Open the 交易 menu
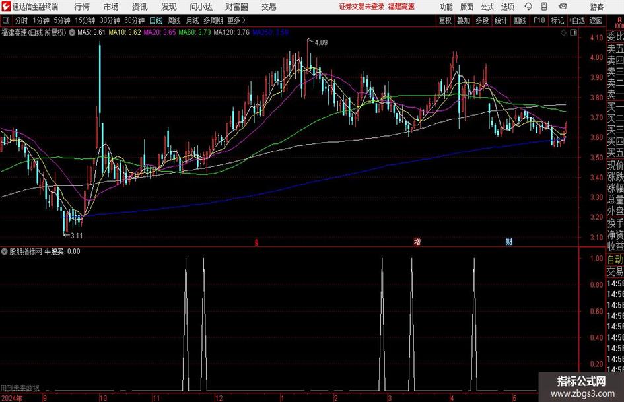 click(x=269, y=7)
